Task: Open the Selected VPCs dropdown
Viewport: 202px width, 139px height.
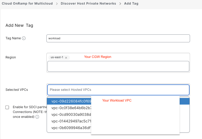Action: (118, 90)
